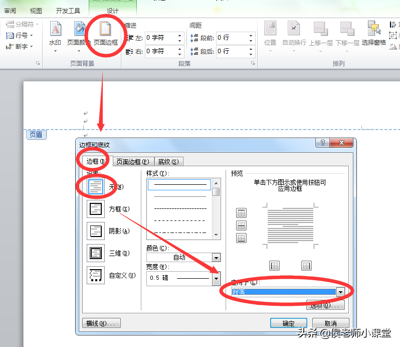This screenshot has width=400, height=347.
Task: Open the 选择窗格 selection pane
Action: [374, 34]
